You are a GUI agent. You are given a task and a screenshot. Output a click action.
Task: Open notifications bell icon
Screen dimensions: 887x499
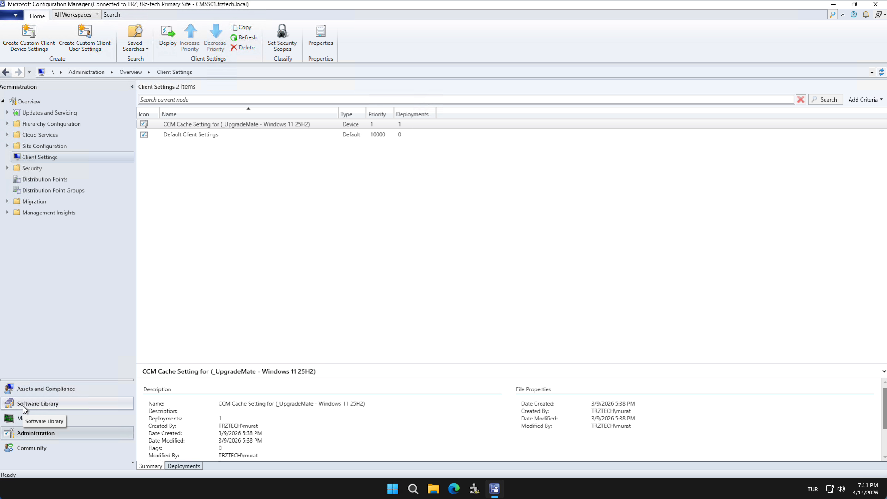[x=866, y=15]
